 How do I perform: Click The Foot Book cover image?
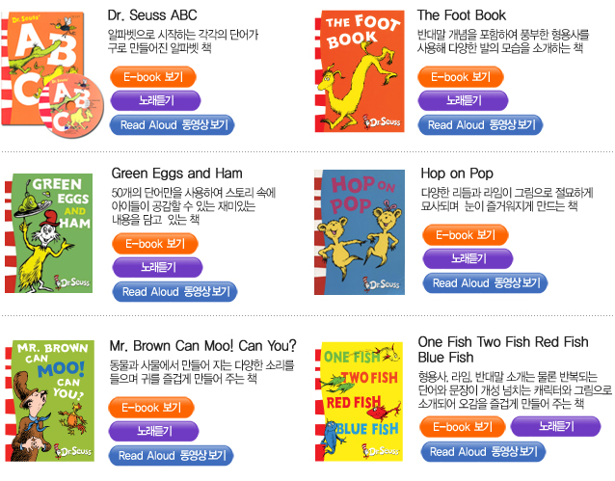coord(360,71)
